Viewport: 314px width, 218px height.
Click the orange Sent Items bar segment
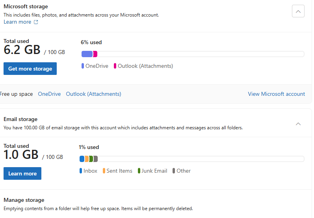click(87, 159)
